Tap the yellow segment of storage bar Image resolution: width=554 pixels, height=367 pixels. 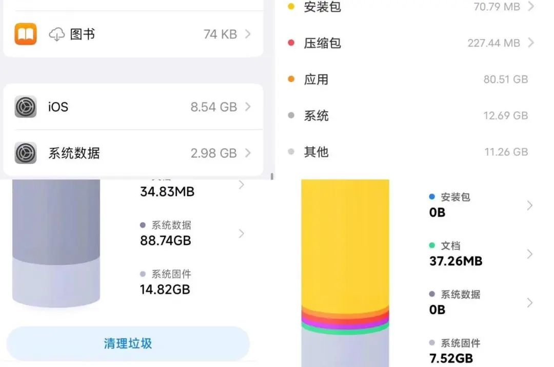click(x=345, y=241)
